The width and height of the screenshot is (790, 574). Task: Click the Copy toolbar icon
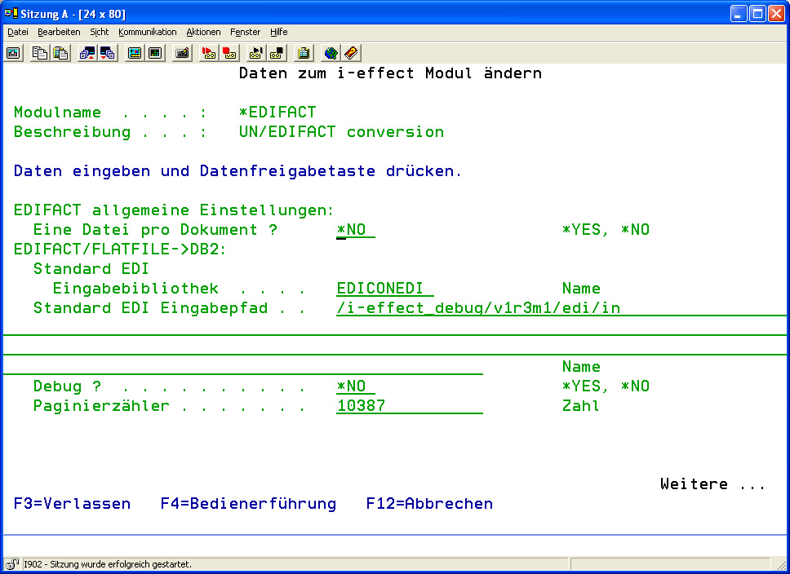point(40,53)
